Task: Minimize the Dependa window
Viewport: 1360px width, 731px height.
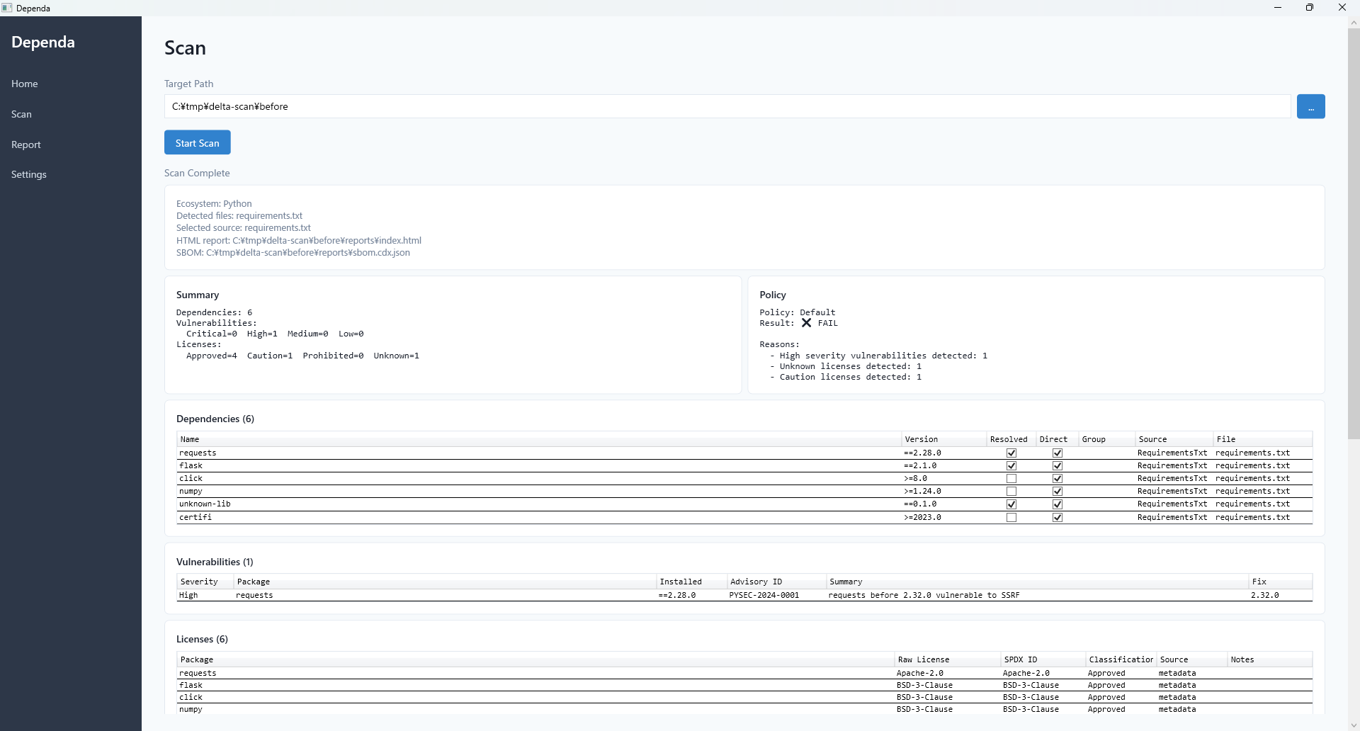Action: pos(1277,8)
